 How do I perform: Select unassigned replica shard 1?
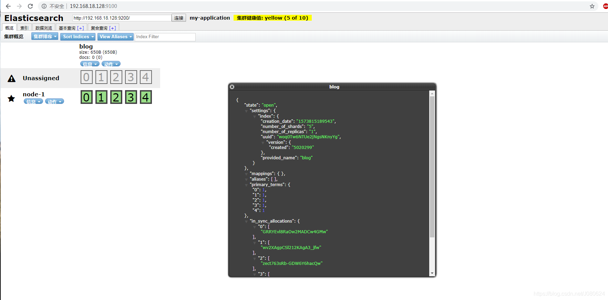[101, 77]
